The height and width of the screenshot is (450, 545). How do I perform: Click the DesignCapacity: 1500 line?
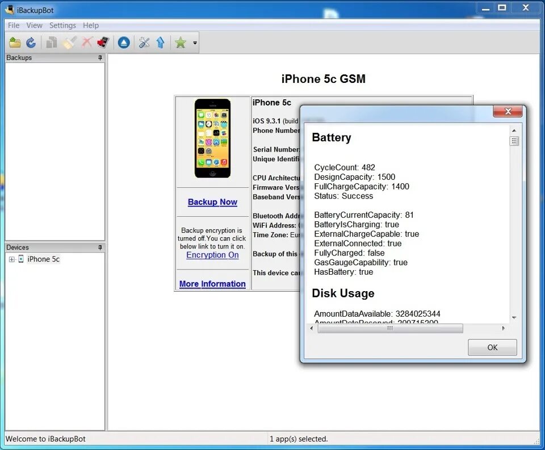click(354, 177)
